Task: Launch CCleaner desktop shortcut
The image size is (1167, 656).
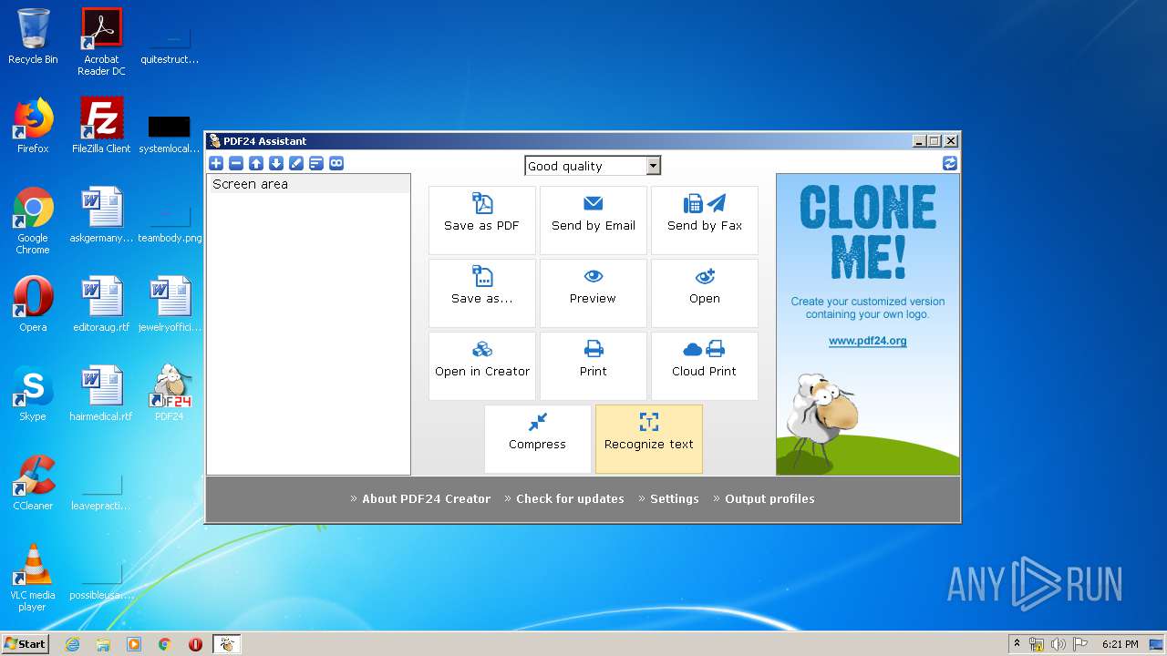Action: pos(33,483)
